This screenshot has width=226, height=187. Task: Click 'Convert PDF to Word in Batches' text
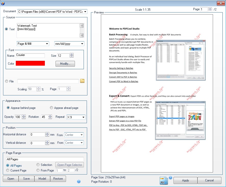124,81
